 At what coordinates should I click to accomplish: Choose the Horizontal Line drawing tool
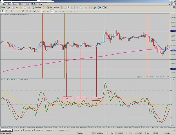coord(15,11)
